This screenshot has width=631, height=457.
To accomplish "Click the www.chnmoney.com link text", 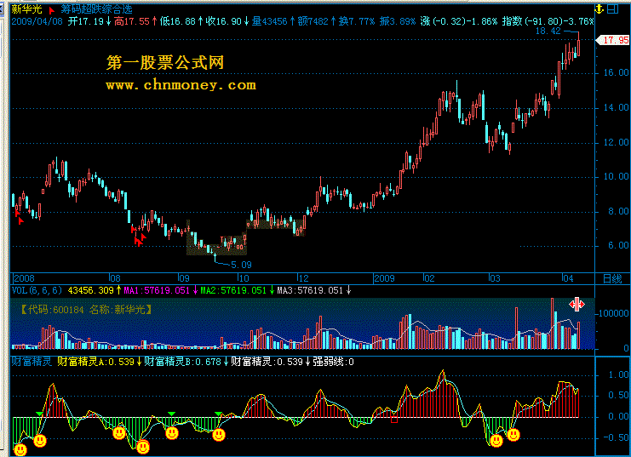I will (181, 85).
